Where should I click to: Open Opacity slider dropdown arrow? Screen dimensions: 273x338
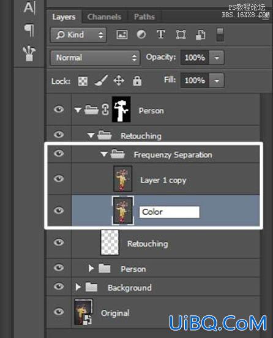click(217, 58)
